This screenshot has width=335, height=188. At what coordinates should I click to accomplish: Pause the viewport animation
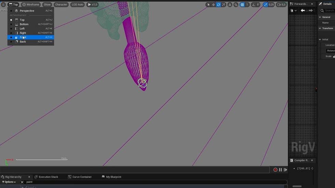coord(280,170)
